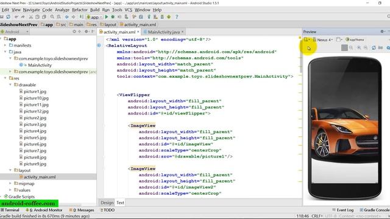Click the src breadcrumb in navigation bar
Image resolution: width=390 pixels, height=219 pixels.
(x=61, y=24)
